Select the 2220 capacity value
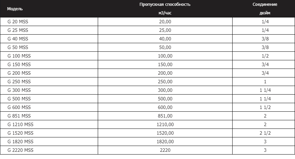Screen dimensions: 295x159 165,150
